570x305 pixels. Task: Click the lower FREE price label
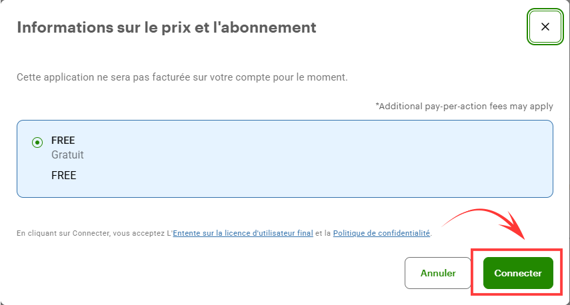[64, 176]
